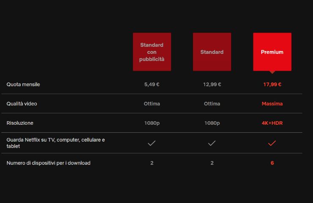Click the 5,49 € monthly price

tap(152, 85)
